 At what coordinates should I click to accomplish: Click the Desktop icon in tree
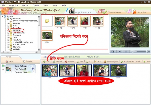tap(5, 16)
